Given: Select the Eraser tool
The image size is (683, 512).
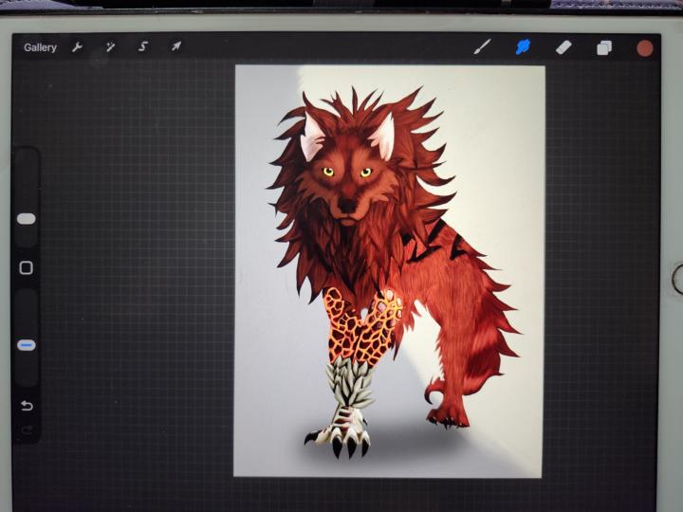Looking at the screenshot, I should point(563,46).
